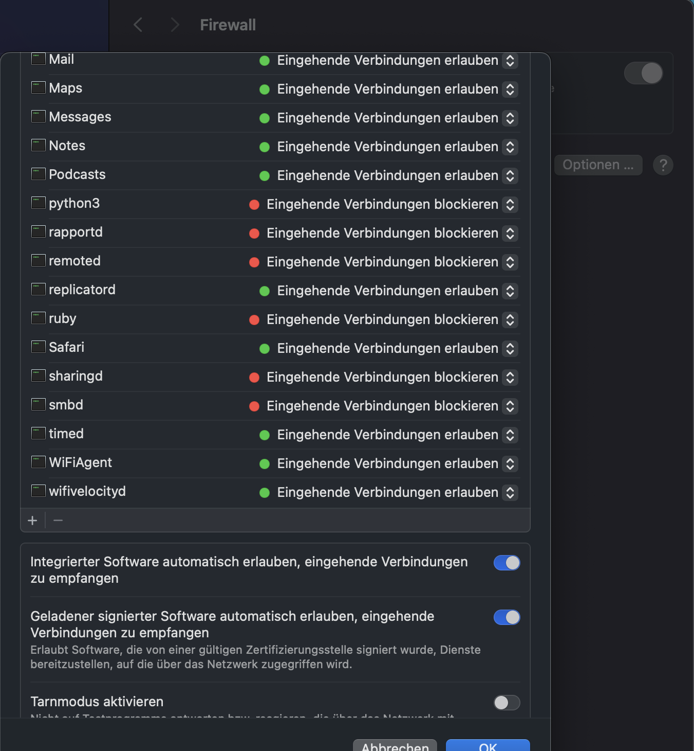Screen dimensions: 694x751
Task: Click the question mark help icon
Action: tap(663, 165)
